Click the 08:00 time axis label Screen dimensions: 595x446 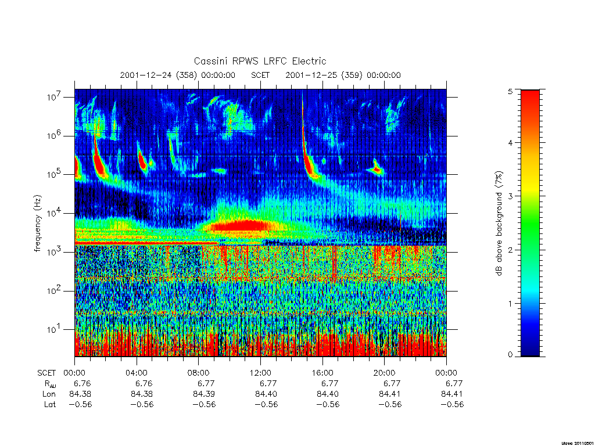coord(199,373)
